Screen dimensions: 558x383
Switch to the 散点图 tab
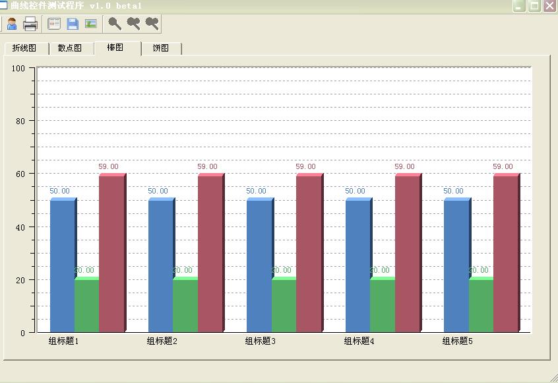tap(71, 48)
